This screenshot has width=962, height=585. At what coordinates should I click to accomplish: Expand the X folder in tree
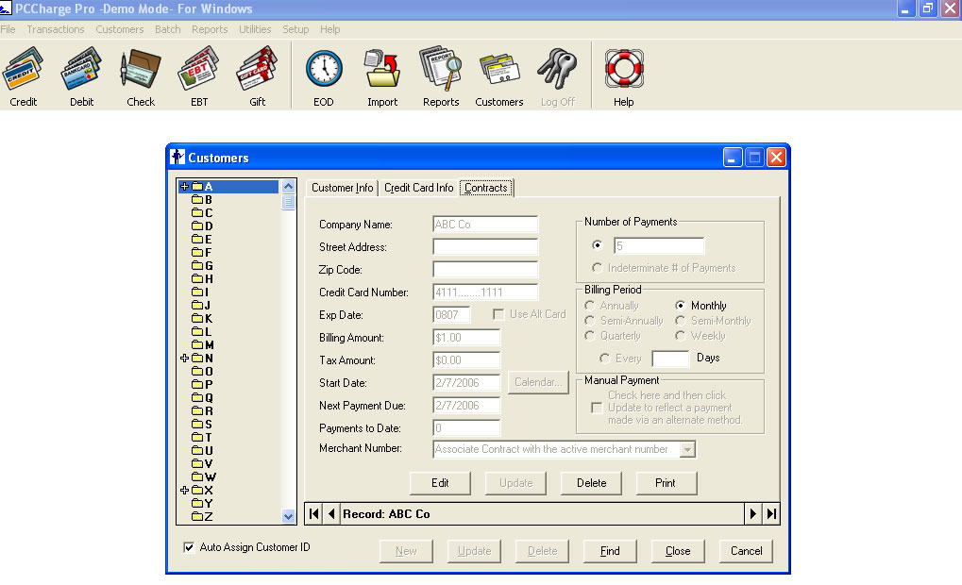(184, 491)
